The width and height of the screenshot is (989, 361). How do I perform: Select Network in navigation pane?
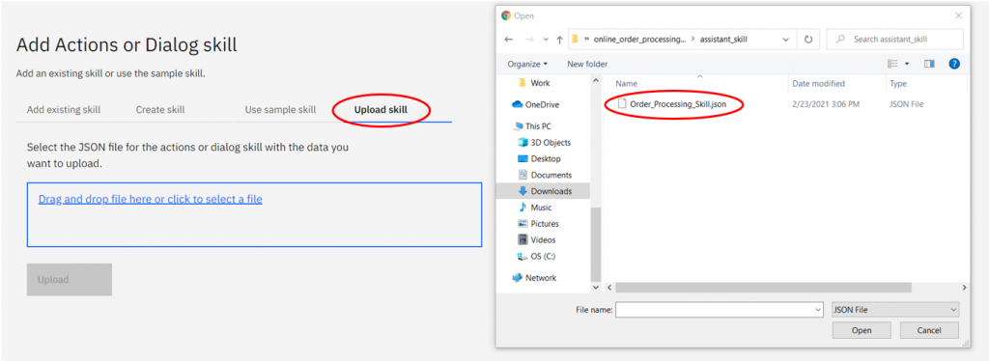click(x=535, y=278)
